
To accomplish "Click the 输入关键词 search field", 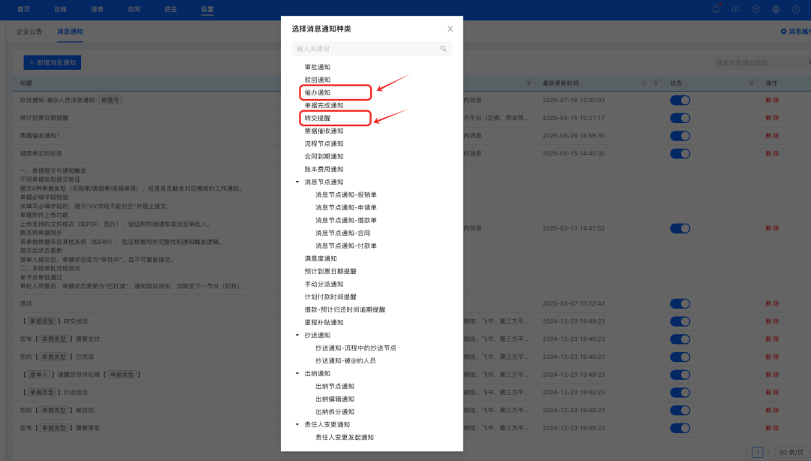I will [x=360, y=47].
